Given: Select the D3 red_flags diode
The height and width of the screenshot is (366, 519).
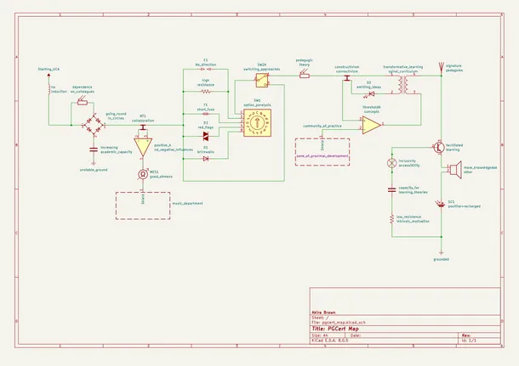Looking at the screenshot, I should click(205, 136).
